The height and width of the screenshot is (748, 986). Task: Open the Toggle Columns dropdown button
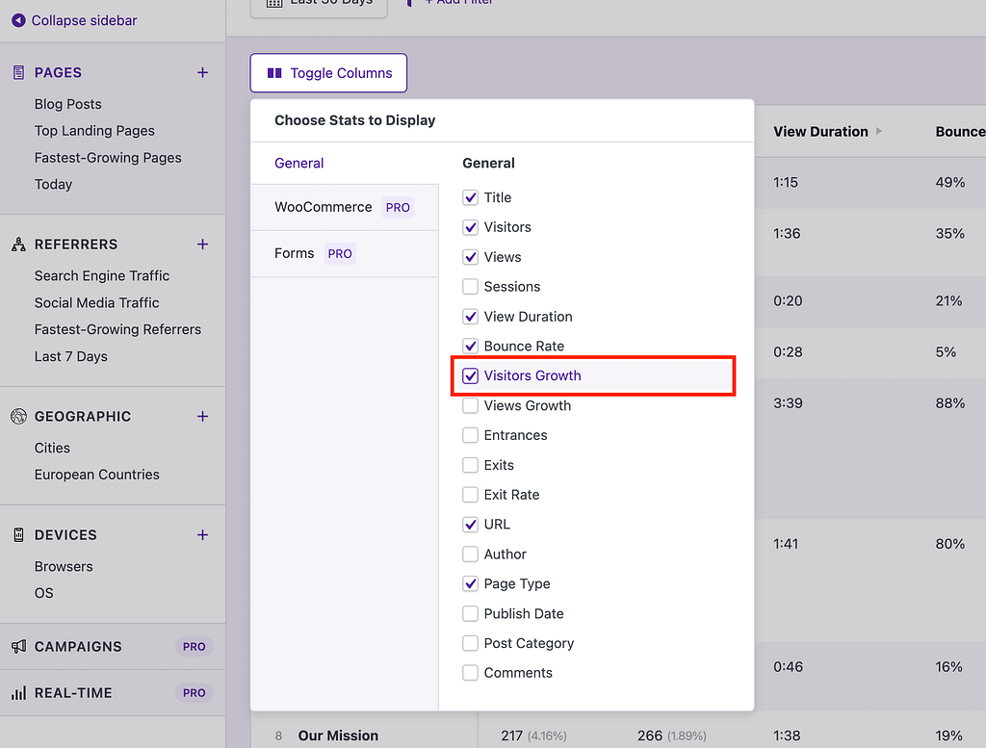328,73
